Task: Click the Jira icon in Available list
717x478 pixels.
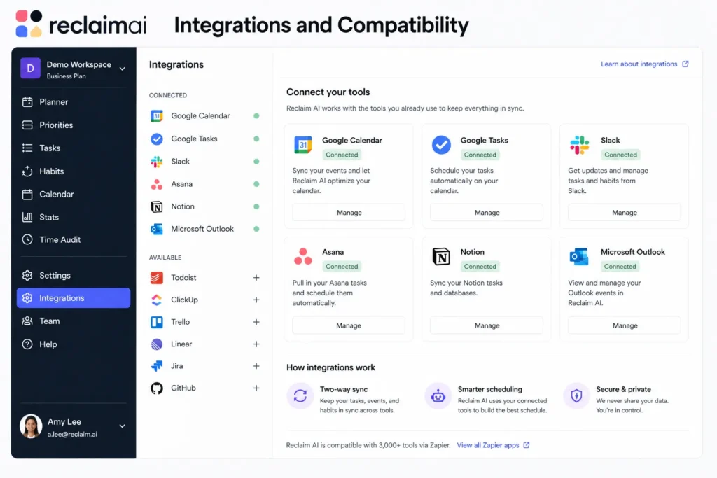Action: click(x=157, y=366)
